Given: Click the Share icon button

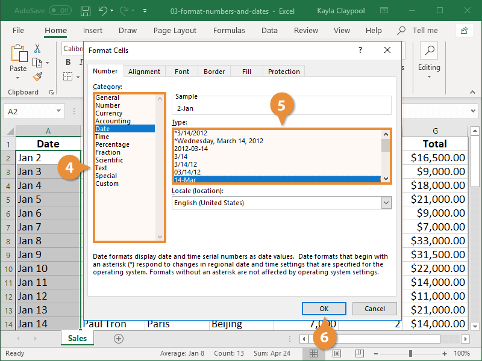Looking at the screenshot, I should [464, 31].
